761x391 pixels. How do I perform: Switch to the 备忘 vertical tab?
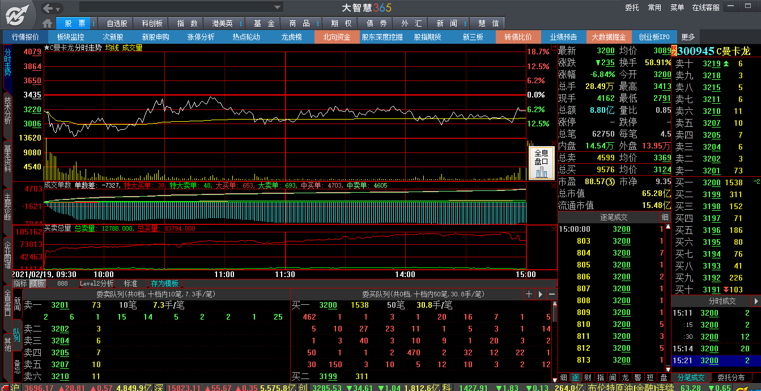17,367
